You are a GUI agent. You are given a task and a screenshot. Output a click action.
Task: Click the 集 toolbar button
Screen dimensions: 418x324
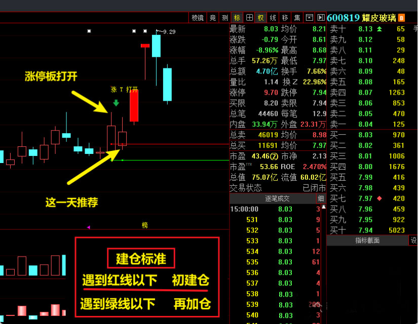point(297,18)
